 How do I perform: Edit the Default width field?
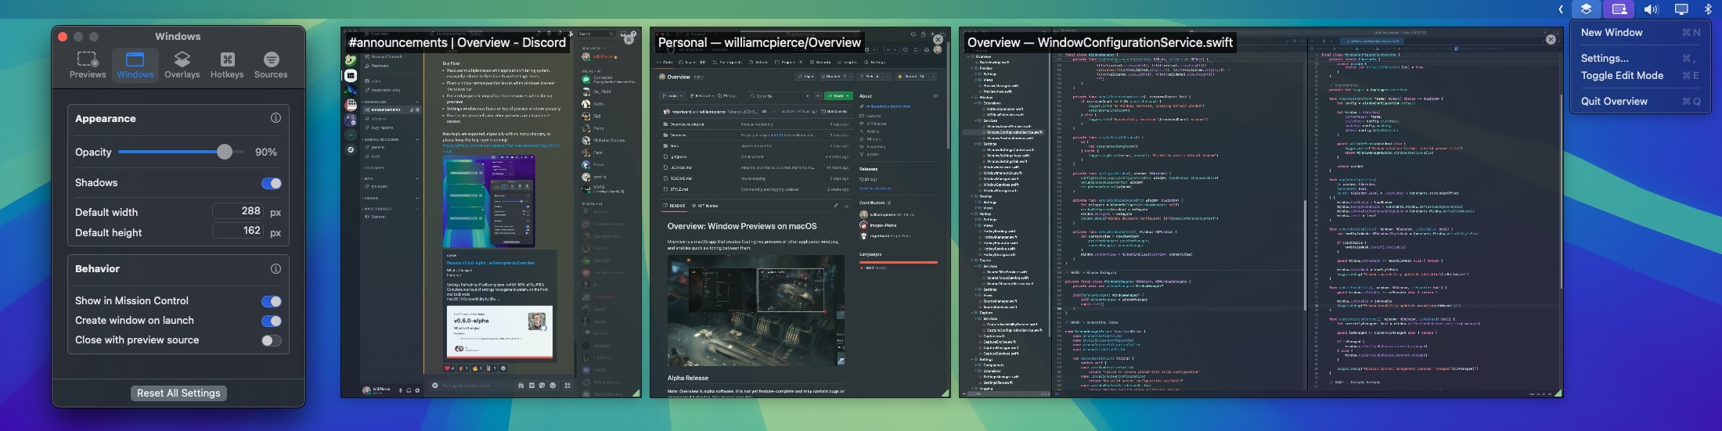pos(238,211)
